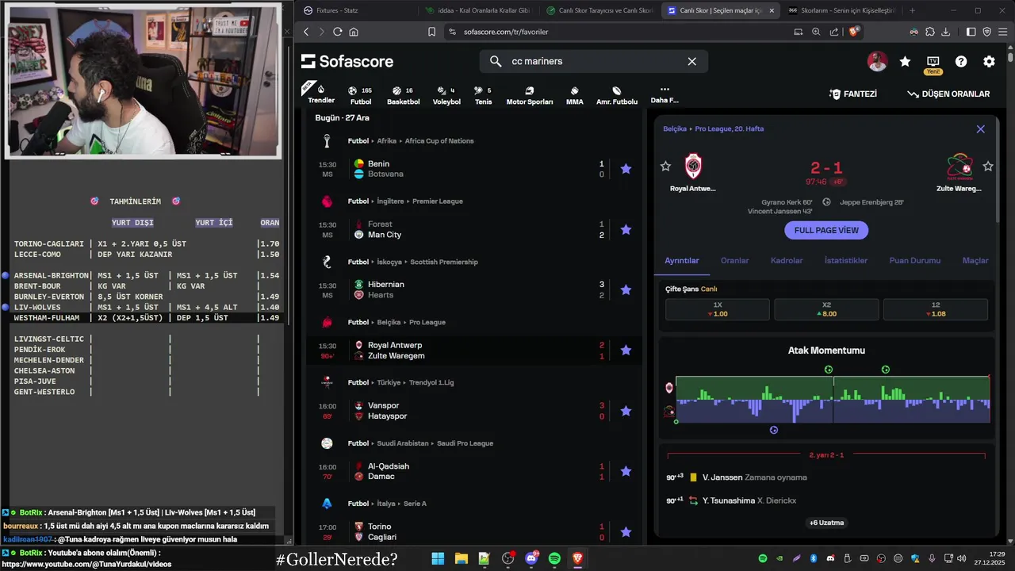1015x571 pixels.
Task: Expand the +6 Uzatma events section
Action: click(826, 523)
